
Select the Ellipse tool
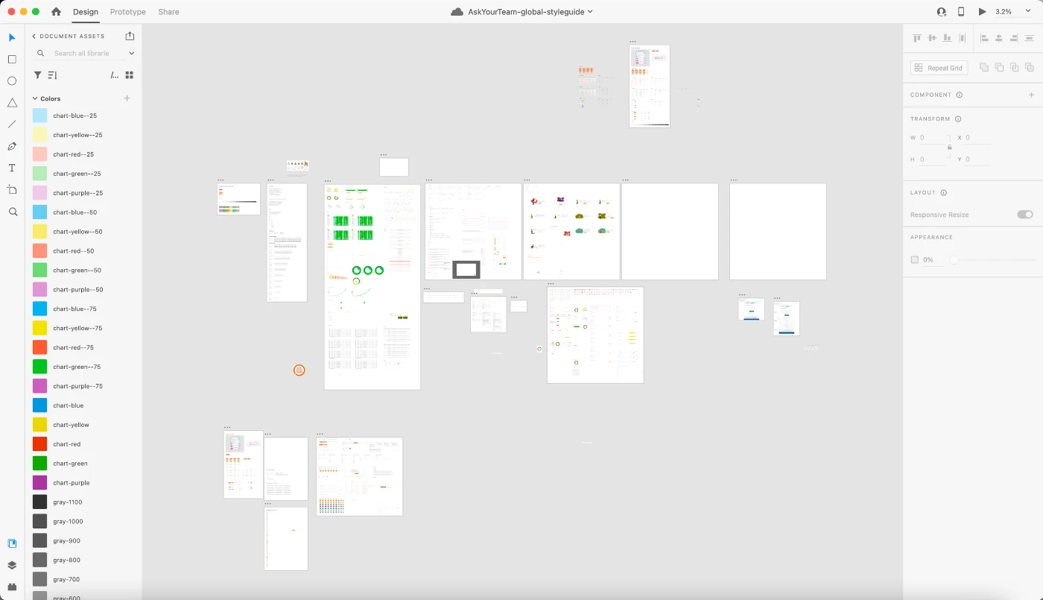(x=12, y=81)
